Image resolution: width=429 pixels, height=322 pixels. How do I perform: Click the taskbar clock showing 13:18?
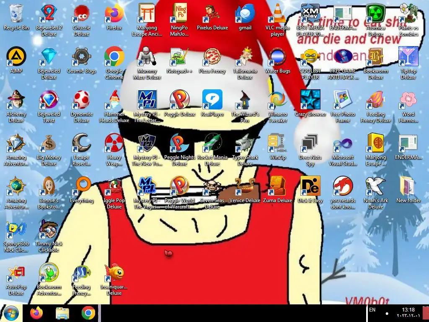[x=408, y=313]
